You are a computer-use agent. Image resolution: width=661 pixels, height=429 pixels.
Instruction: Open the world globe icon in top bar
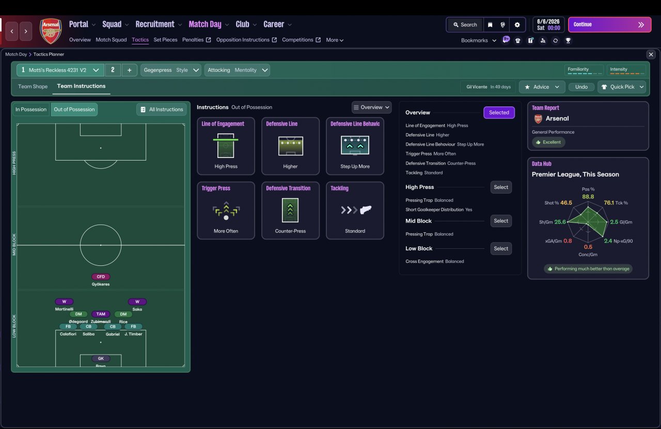click(502, 25)
